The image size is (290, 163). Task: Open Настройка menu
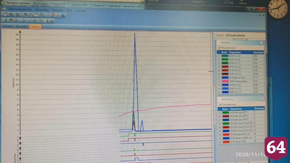click(x=42, y=10)
